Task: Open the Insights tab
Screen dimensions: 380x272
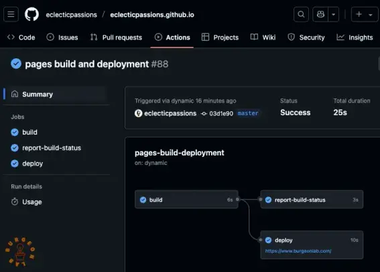Action: tap(355, 38)
